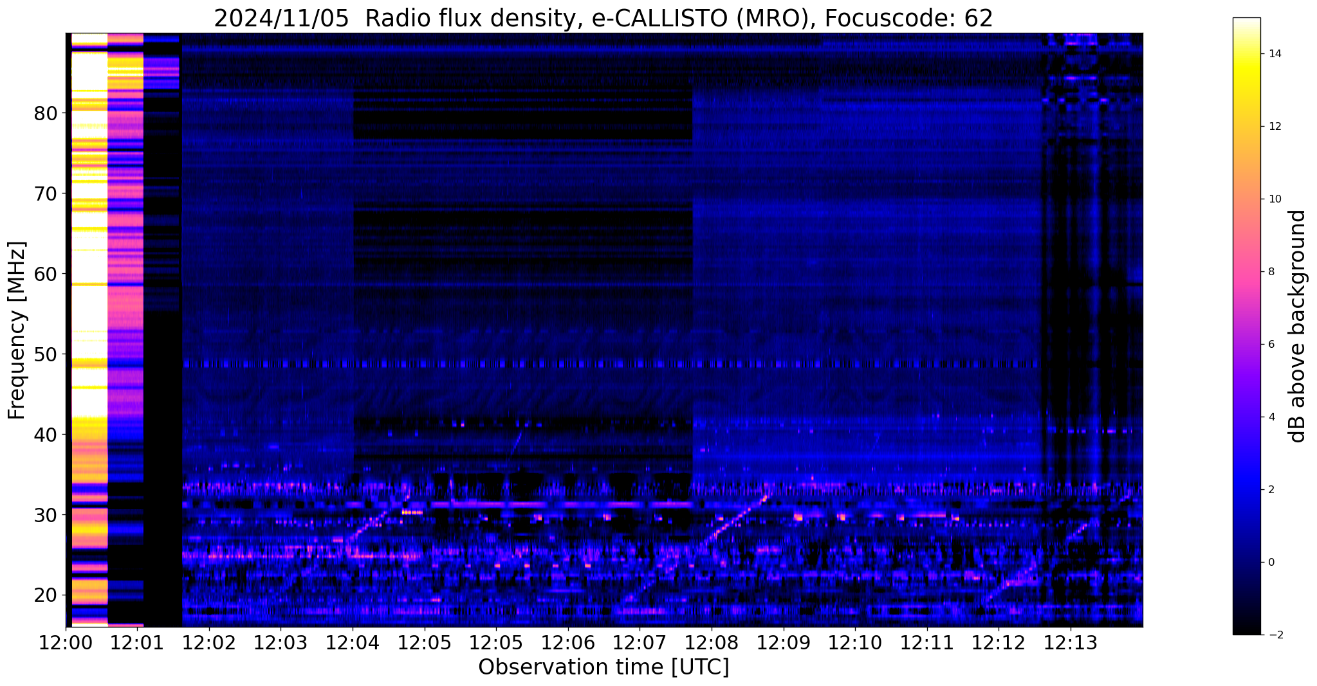Select the 12:08 time tick label

pyautogui.click(x=712, y=642)
